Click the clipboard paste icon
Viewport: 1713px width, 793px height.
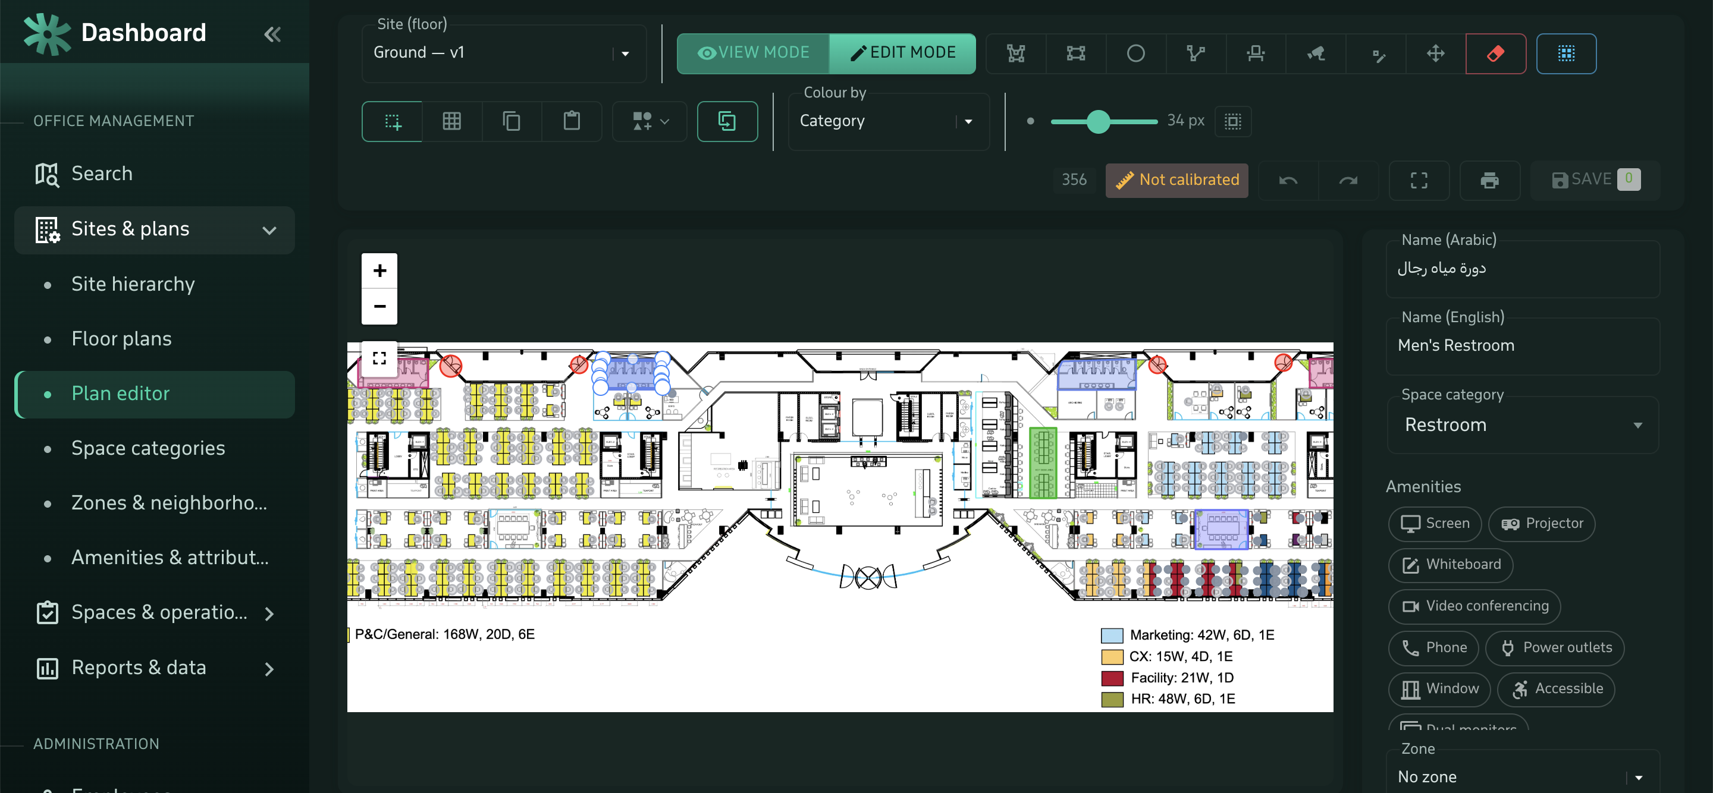(572, 121)
